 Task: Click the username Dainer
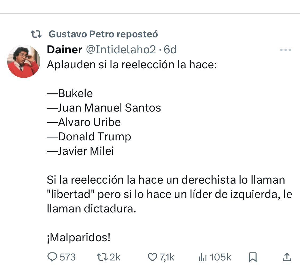coord(65,49)
